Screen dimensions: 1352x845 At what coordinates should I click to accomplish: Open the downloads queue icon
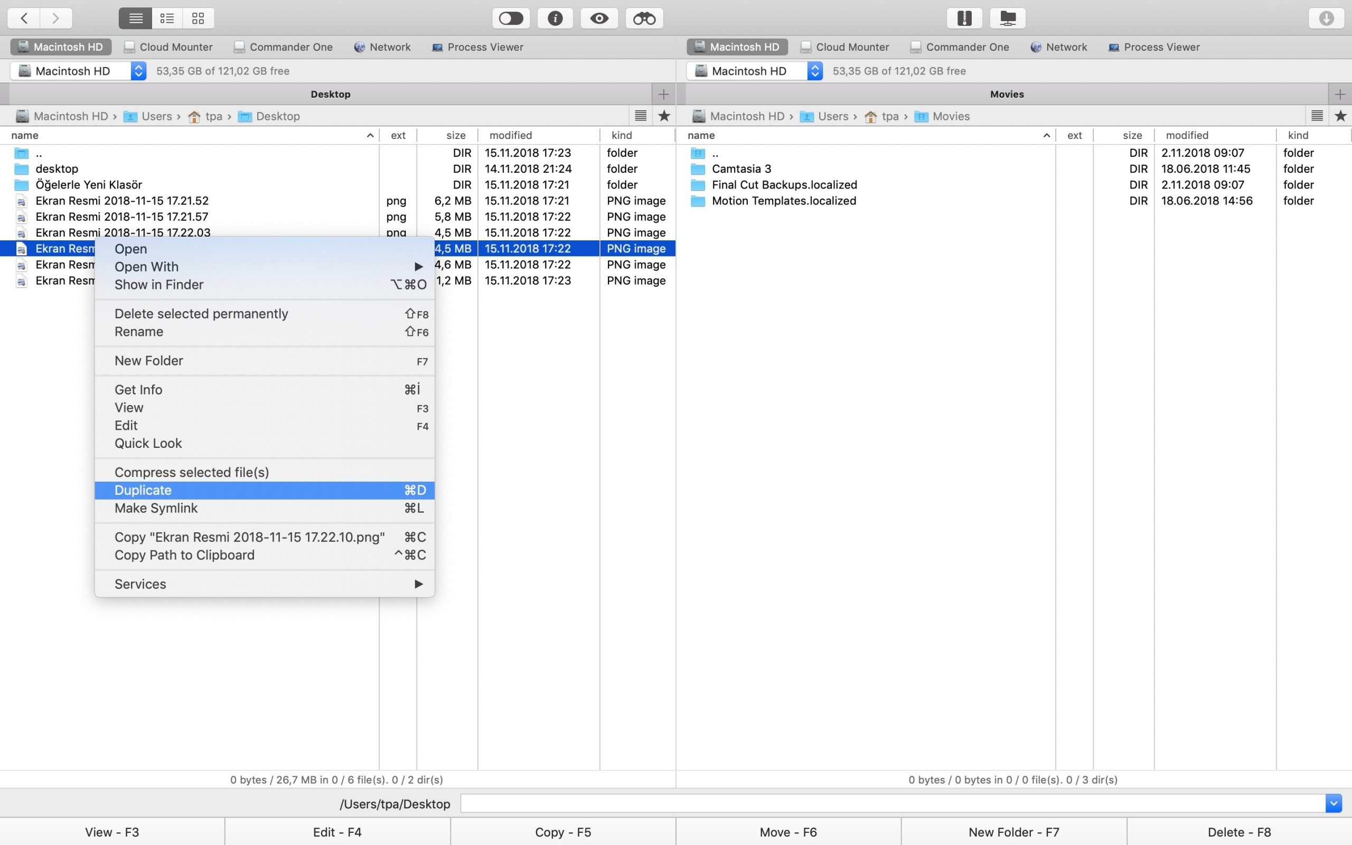(x=1326, y=18)
